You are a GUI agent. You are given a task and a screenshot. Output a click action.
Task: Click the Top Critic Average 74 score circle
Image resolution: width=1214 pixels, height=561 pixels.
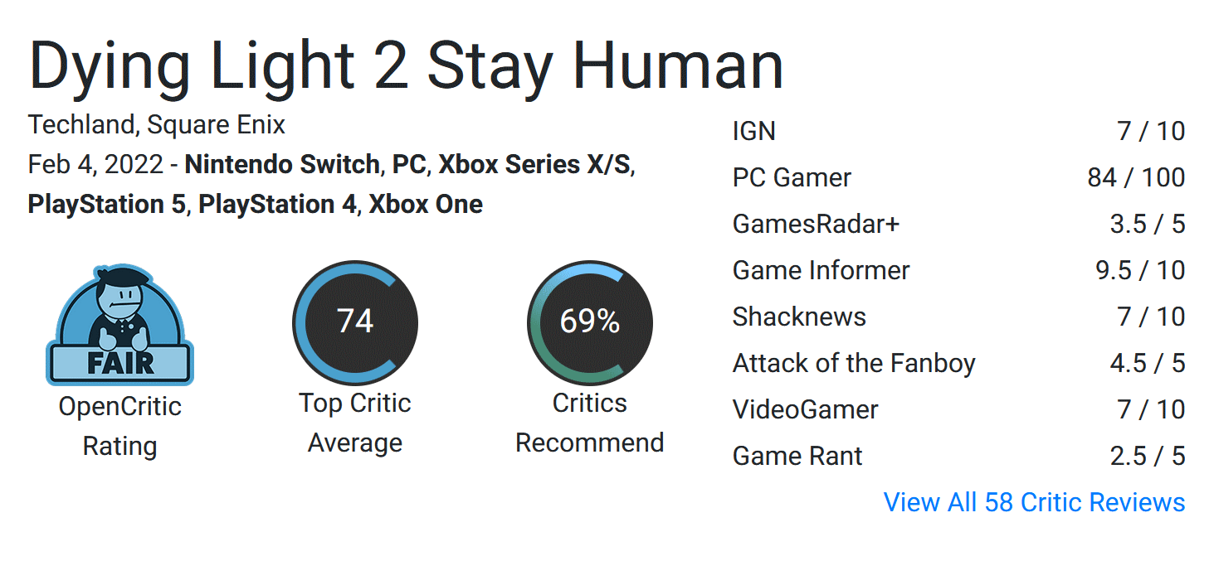pos(355,322)
